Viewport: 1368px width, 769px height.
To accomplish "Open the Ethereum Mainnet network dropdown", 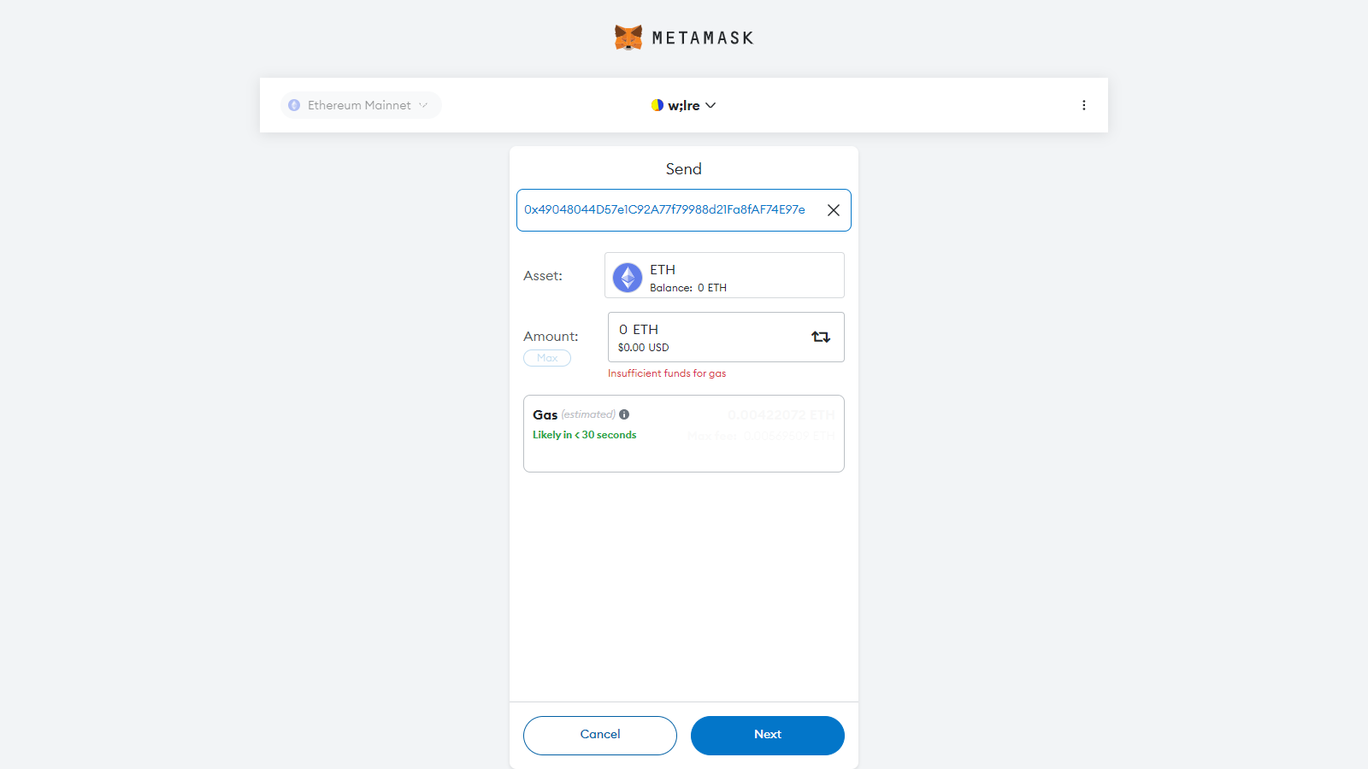I will pyautogui.click(x=360, y=105).
